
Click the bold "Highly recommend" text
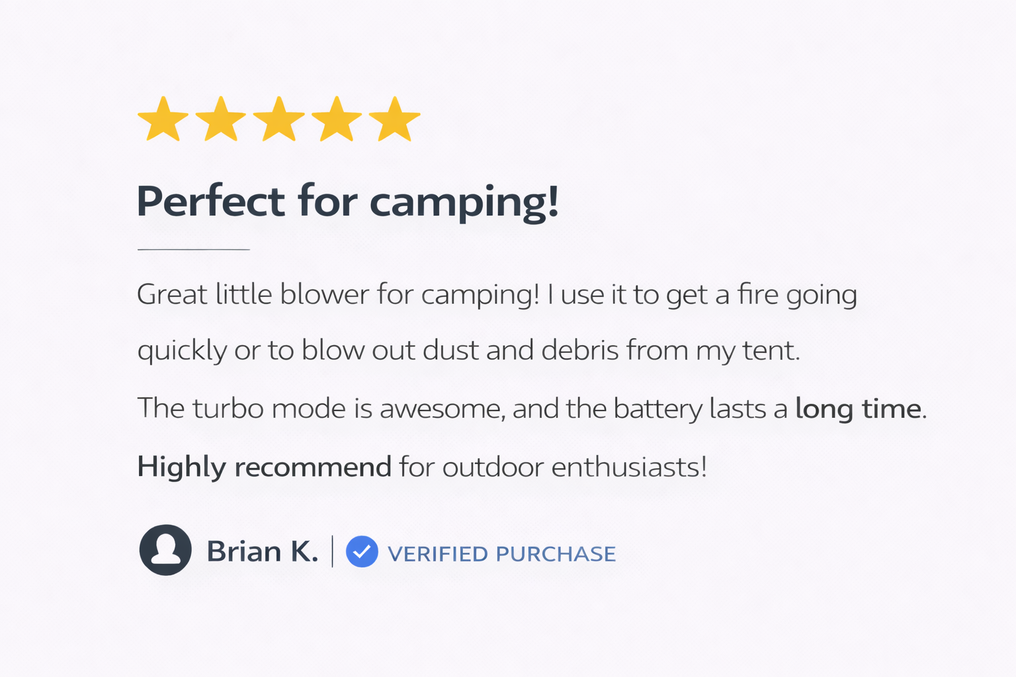tap(264, 467)
